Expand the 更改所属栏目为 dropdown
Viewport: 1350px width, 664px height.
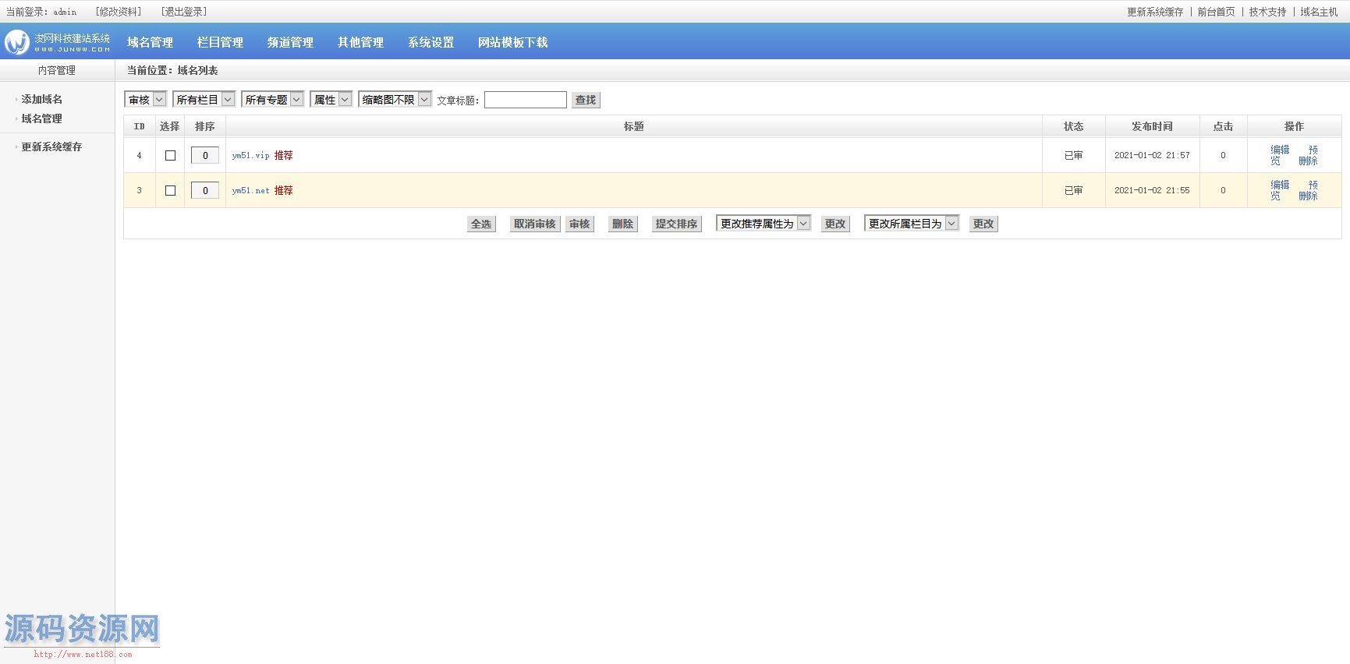coord(912,224)
